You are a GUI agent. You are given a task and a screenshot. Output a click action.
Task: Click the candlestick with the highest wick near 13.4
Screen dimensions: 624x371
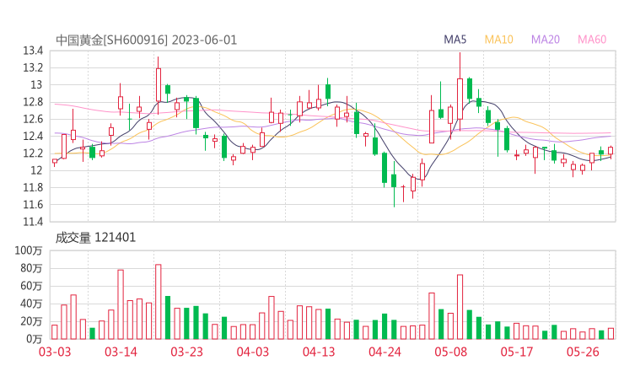(x=460, y=92)
